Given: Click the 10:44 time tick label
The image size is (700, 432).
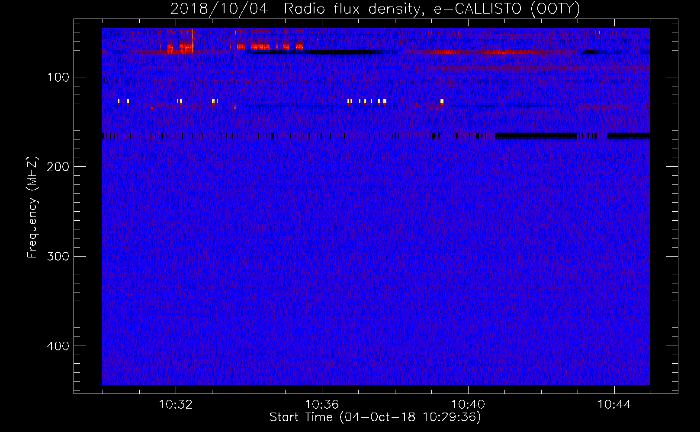Looking at the screenshot, I should (614, 405).
